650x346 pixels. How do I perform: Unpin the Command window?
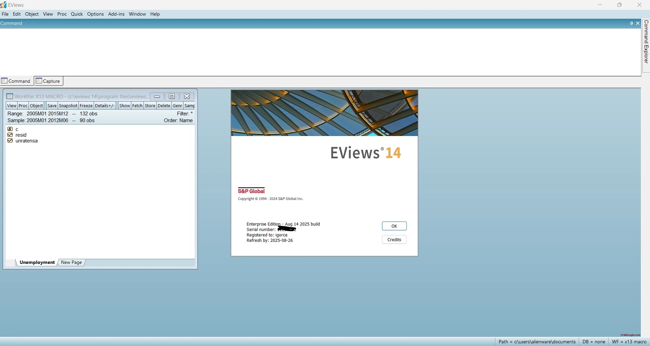pos(631,23)
